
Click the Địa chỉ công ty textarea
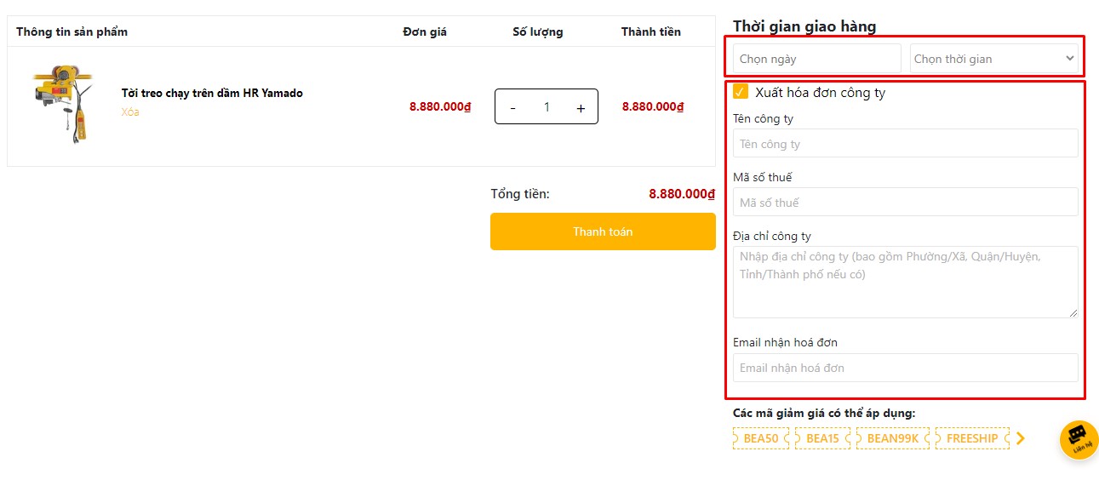coord(905,282)
